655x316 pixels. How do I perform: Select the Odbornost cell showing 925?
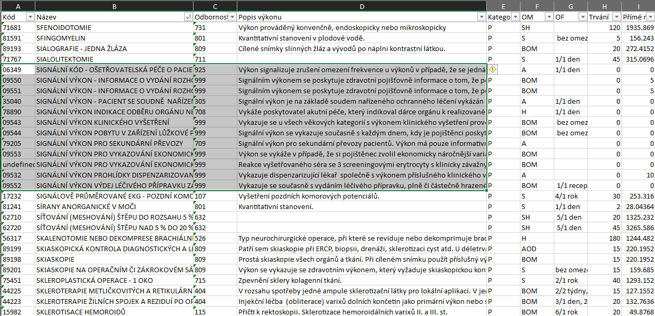(215, 70)
